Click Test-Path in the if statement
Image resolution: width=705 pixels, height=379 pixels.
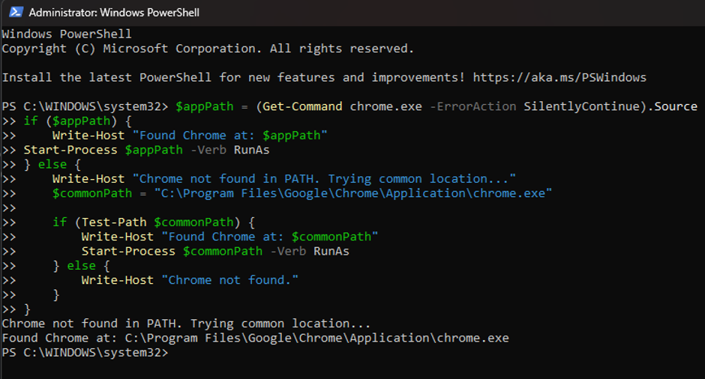pos(114,222)
